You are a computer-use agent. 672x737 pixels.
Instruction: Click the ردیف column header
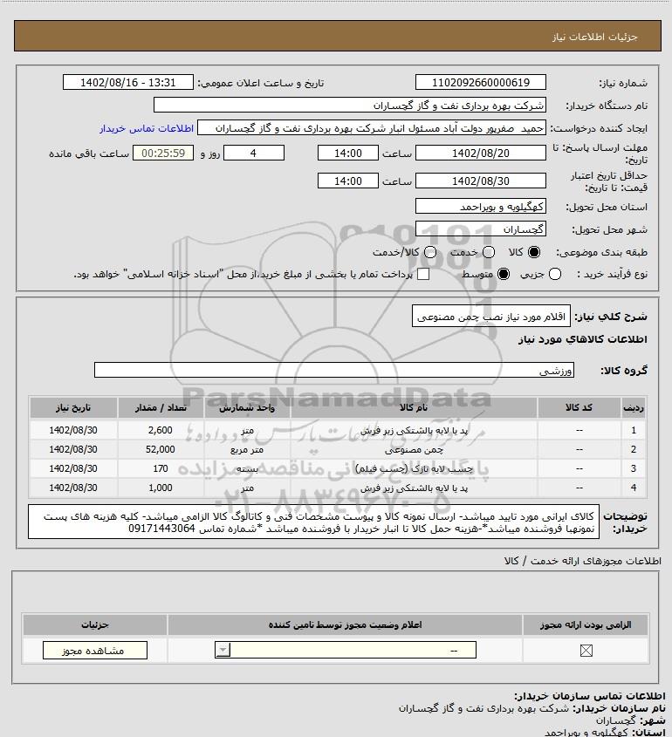pyautogui.click(x=634, y=407)
